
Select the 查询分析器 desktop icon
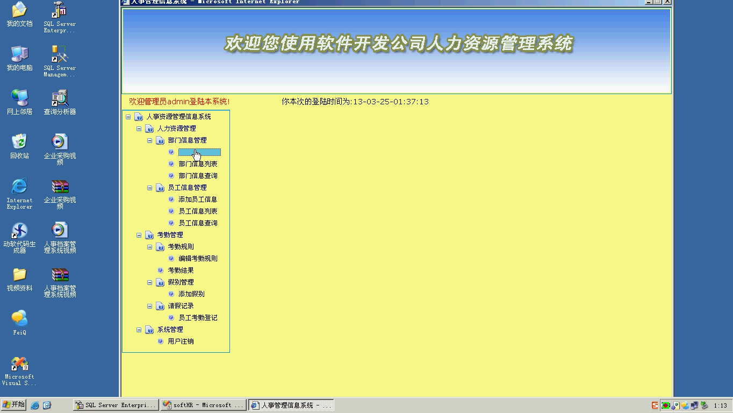click(x=60, y=103)
